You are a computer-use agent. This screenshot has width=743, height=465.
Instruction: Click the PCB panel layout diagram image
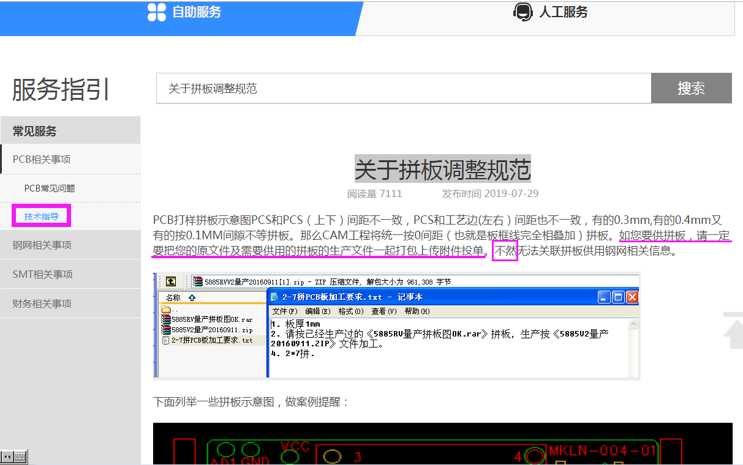(442, 444)
